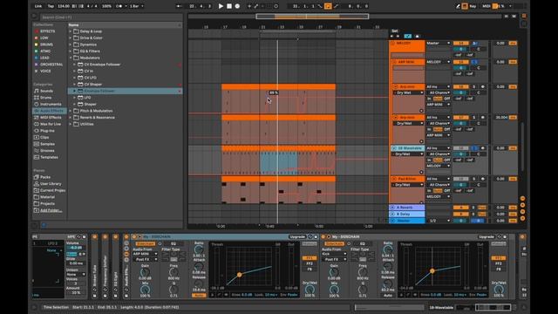This screenshot has width=558, height=314.
Task: Open the Plug-ins category
Action: 47,131
